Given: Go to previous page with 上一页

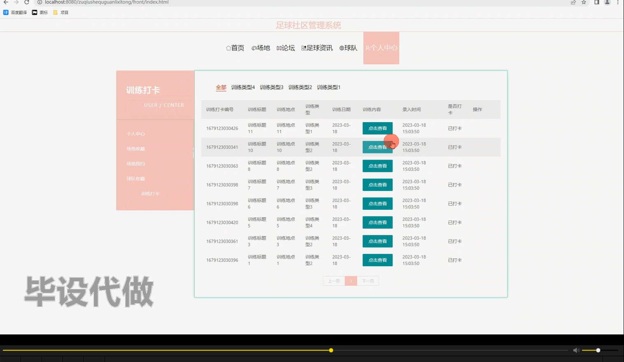Looking at the screenshot, I should 334,281.
